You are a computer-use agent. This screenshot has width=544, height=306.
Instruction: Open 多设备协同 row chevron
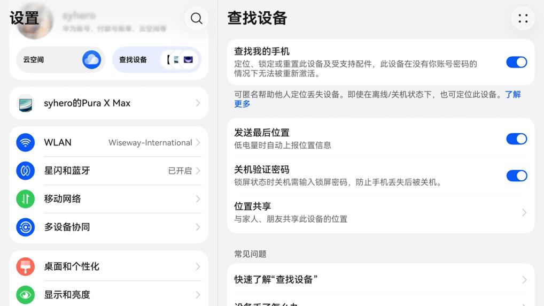(x=198, y=227)
